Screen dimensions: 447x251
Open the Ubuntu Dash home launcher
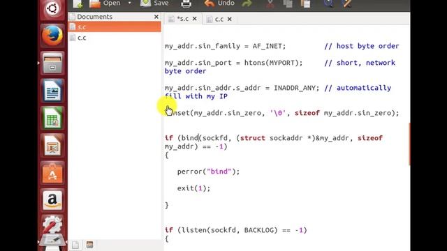click(52, 8)
